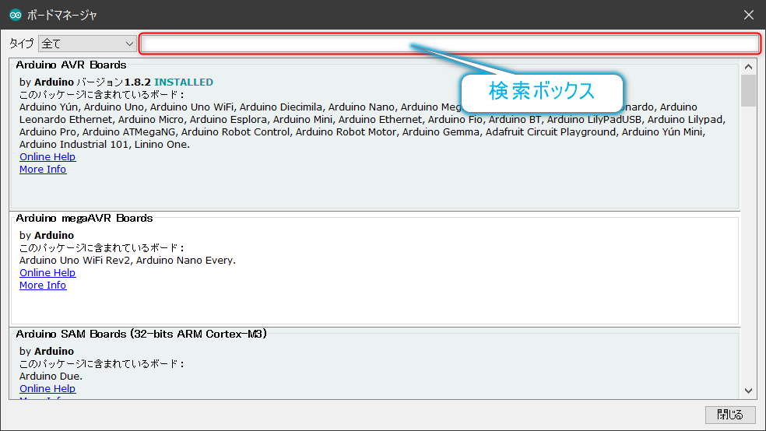This screenshot has width=766, height=431.
Task: Click the Arduino logo icon in title bar
Action: click(x=15, y=15)
